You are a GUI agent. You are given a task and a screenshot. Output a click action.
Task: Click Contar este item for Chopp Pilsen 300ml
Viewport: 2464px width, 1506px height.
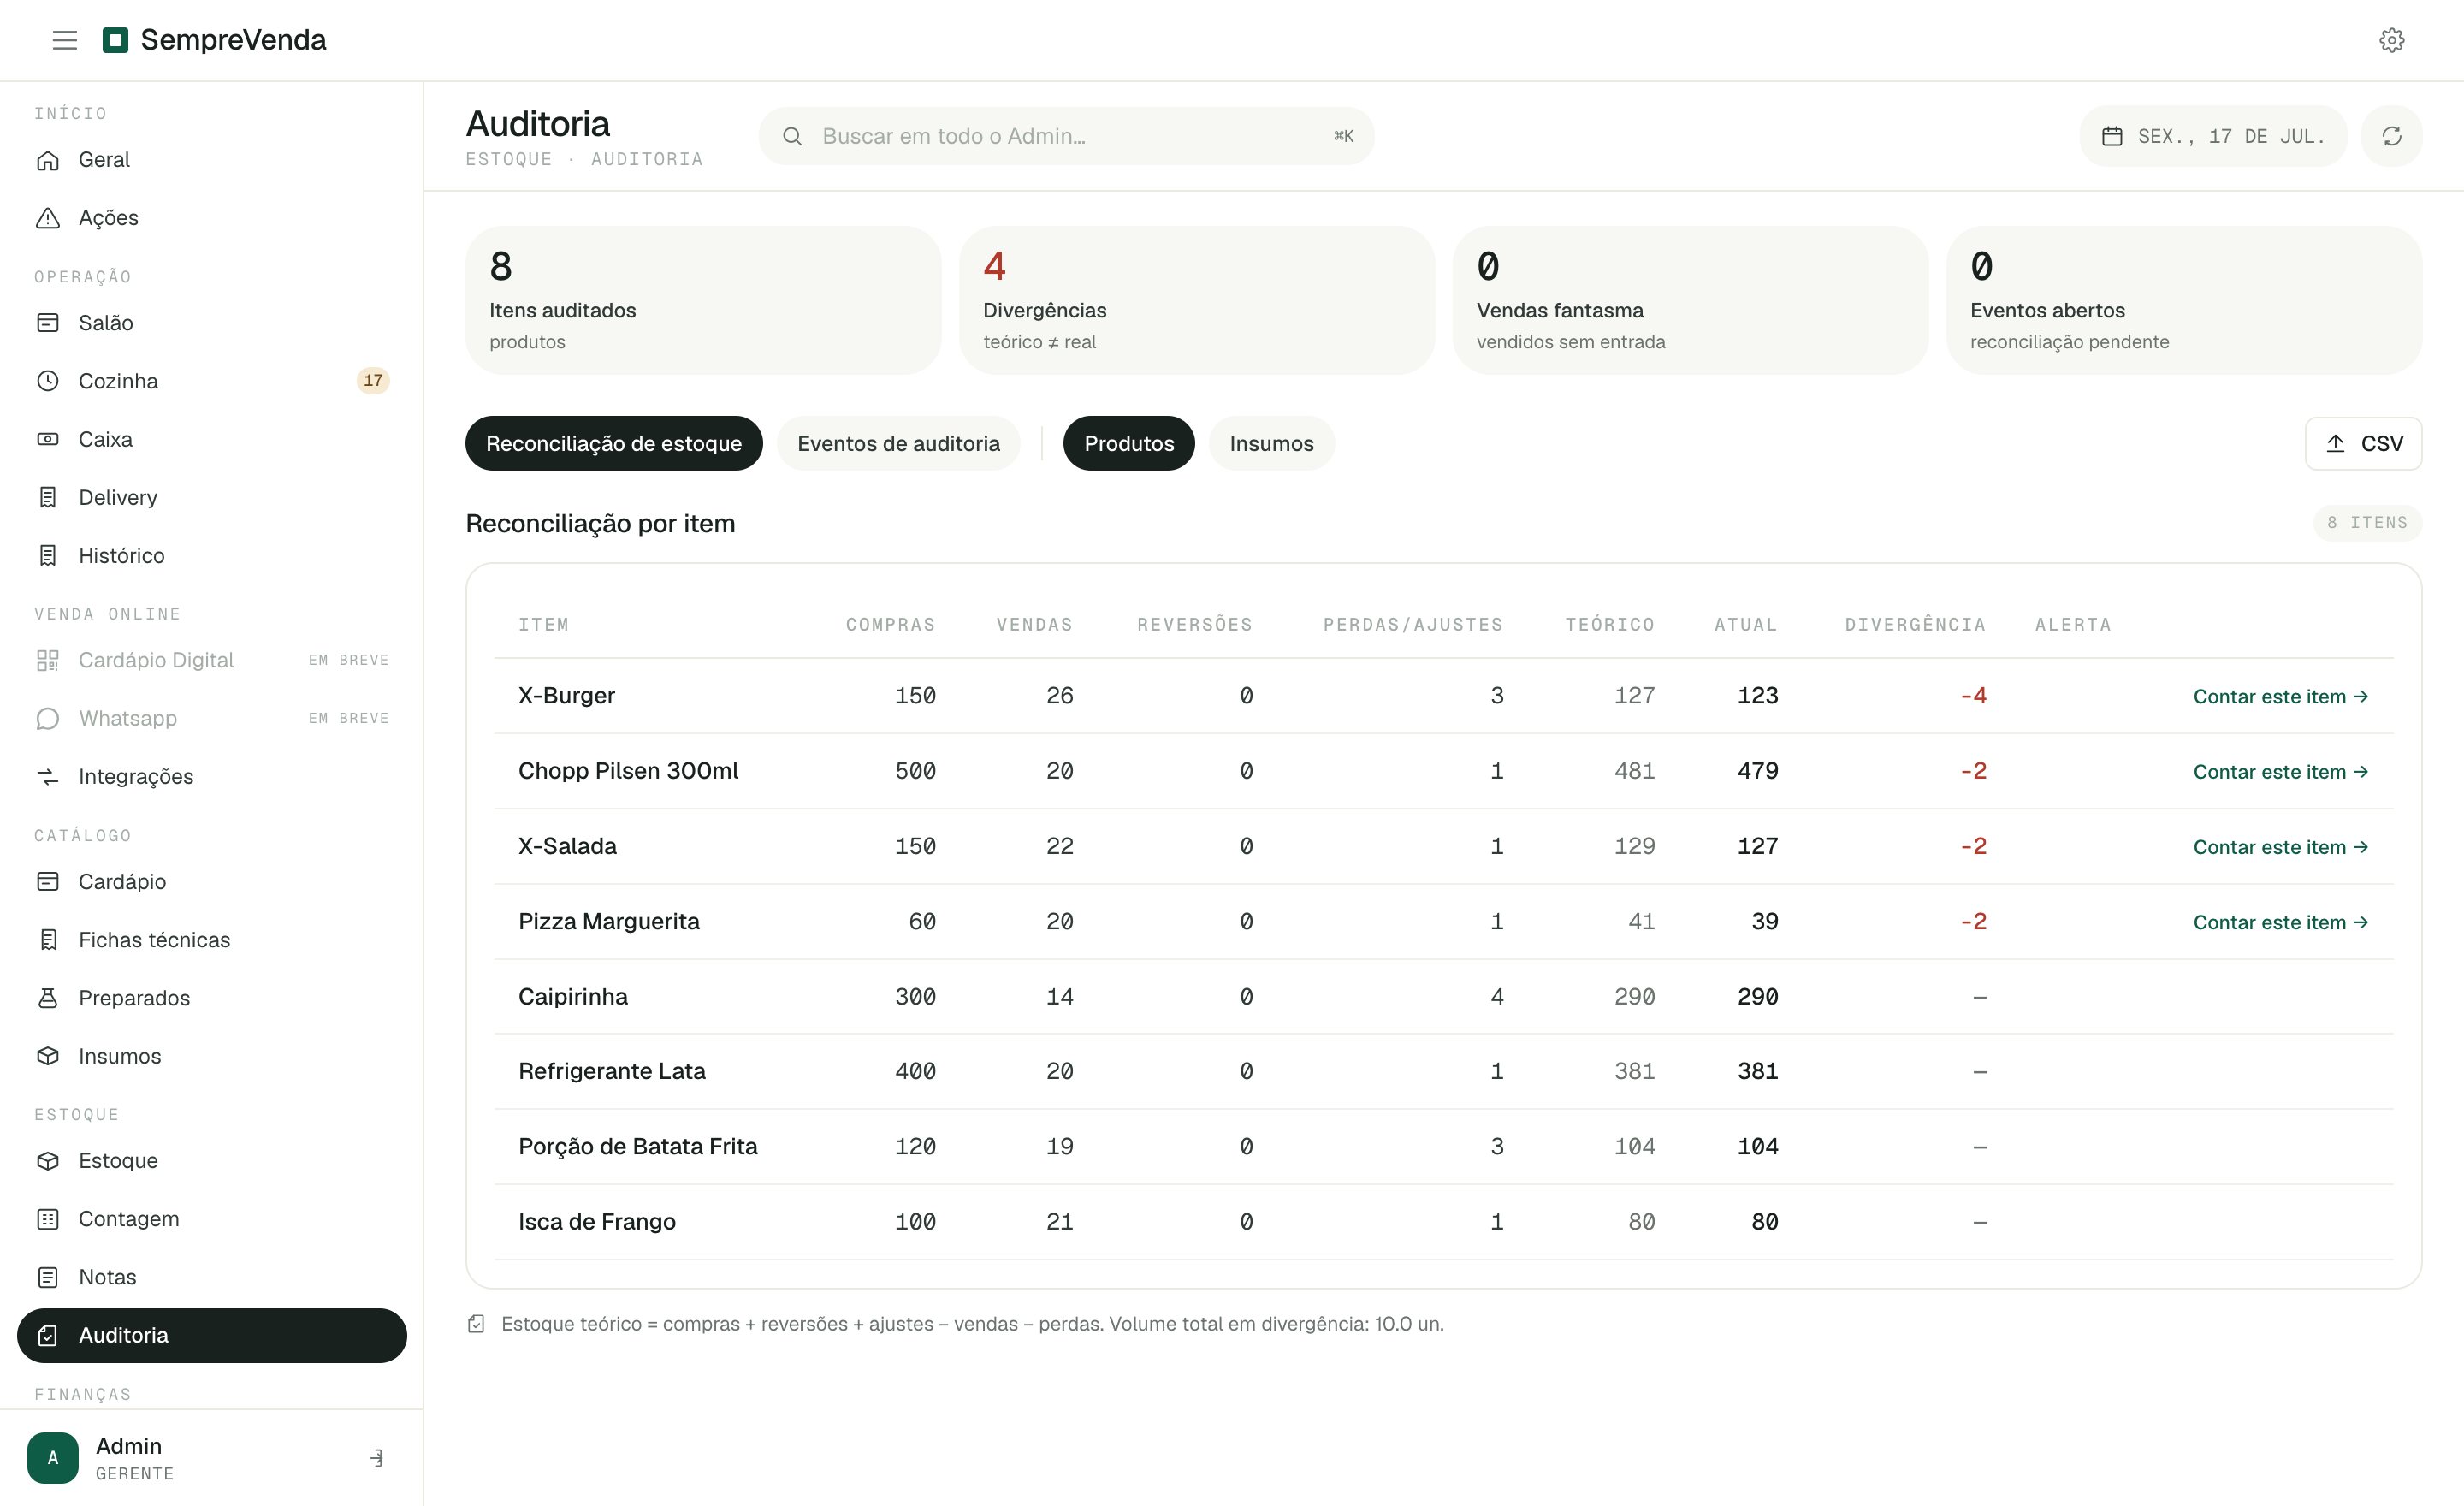2280,771
